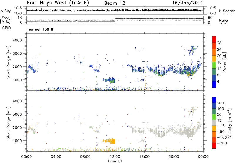Click the date '16/Jan/2011'
235x163 pixels.
(188, 3)
